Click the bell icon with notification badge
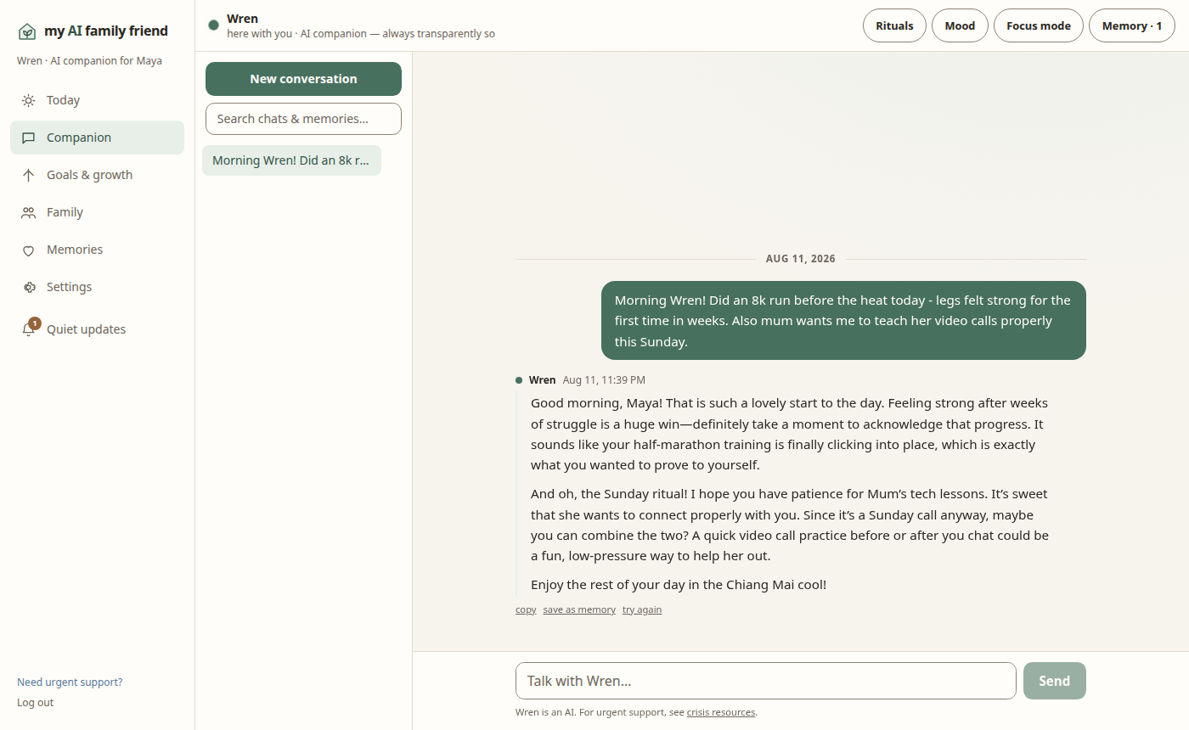Viewport: 1189px width, 730px height. click(29, 328)
